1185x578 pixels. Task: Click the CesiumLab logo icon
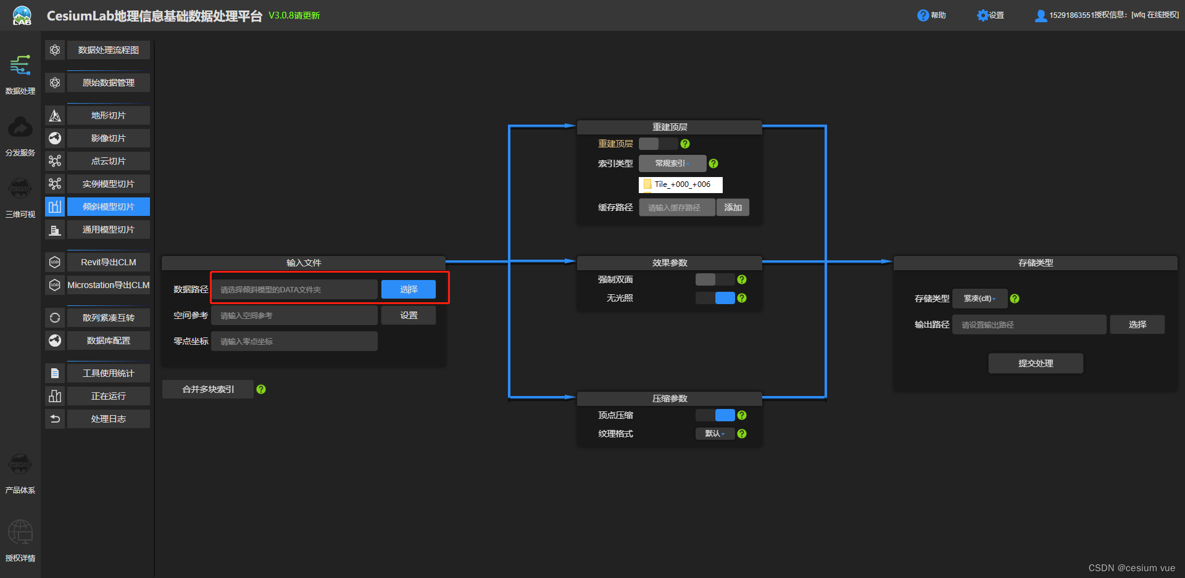(22, 15)
